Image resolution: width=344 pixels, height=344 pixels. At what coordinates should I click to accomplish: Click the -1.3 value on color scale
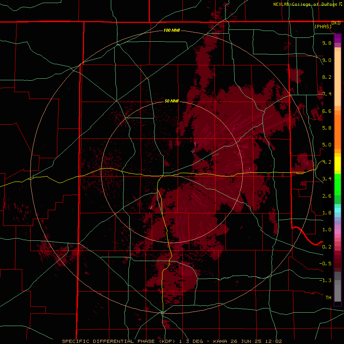coord(325,281)
